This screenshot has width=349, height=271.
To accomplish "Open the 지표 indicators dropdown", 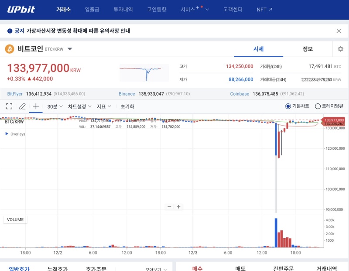I will pyautogui.click(x=104, y=106).
